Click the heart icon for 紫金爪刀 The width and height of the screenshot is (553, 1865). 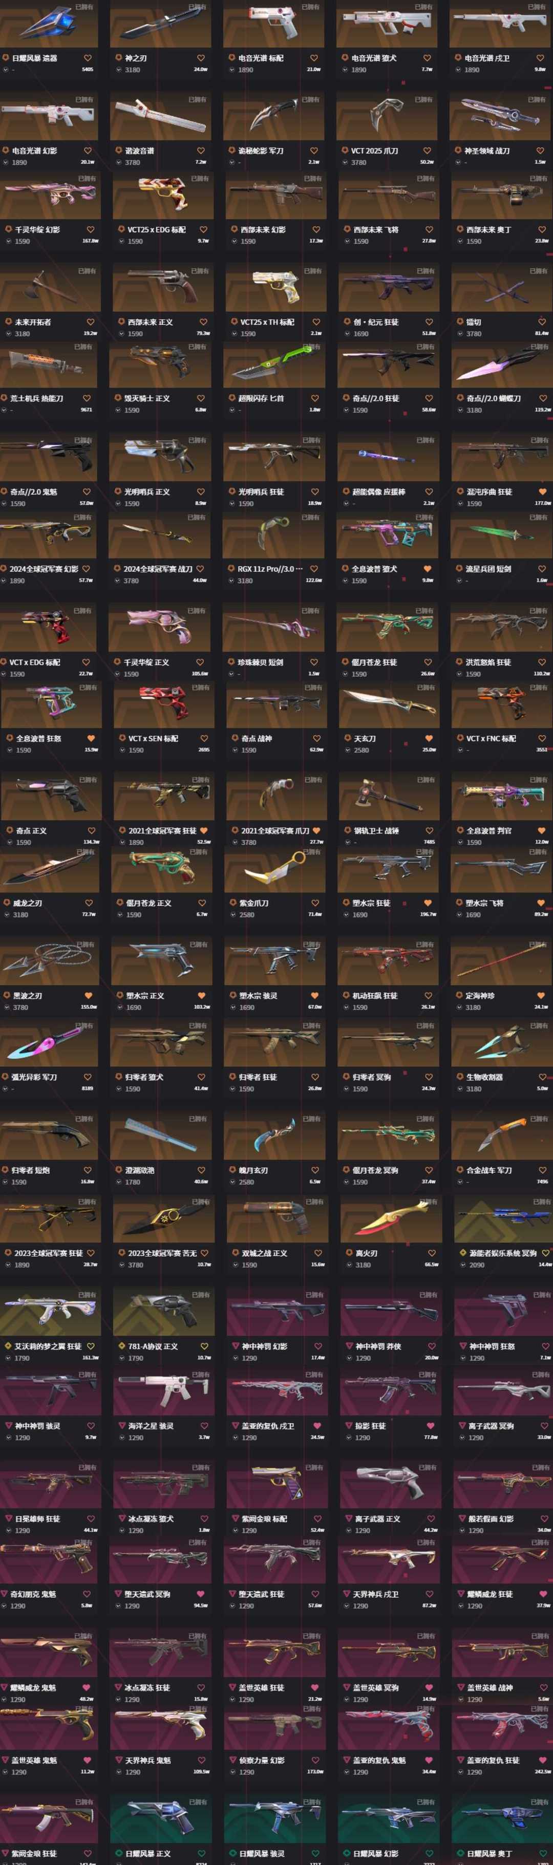point(315,903)
